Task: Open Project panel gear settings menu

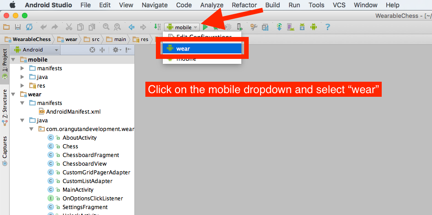Action: [x=117, y=50]
